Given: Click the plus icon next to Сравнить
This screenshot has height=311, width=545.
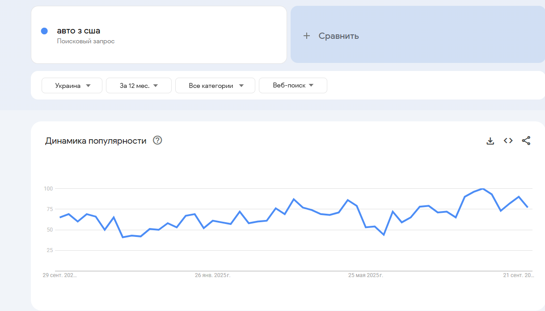Looking at the screenshot, I should click(x=306, y=36).
